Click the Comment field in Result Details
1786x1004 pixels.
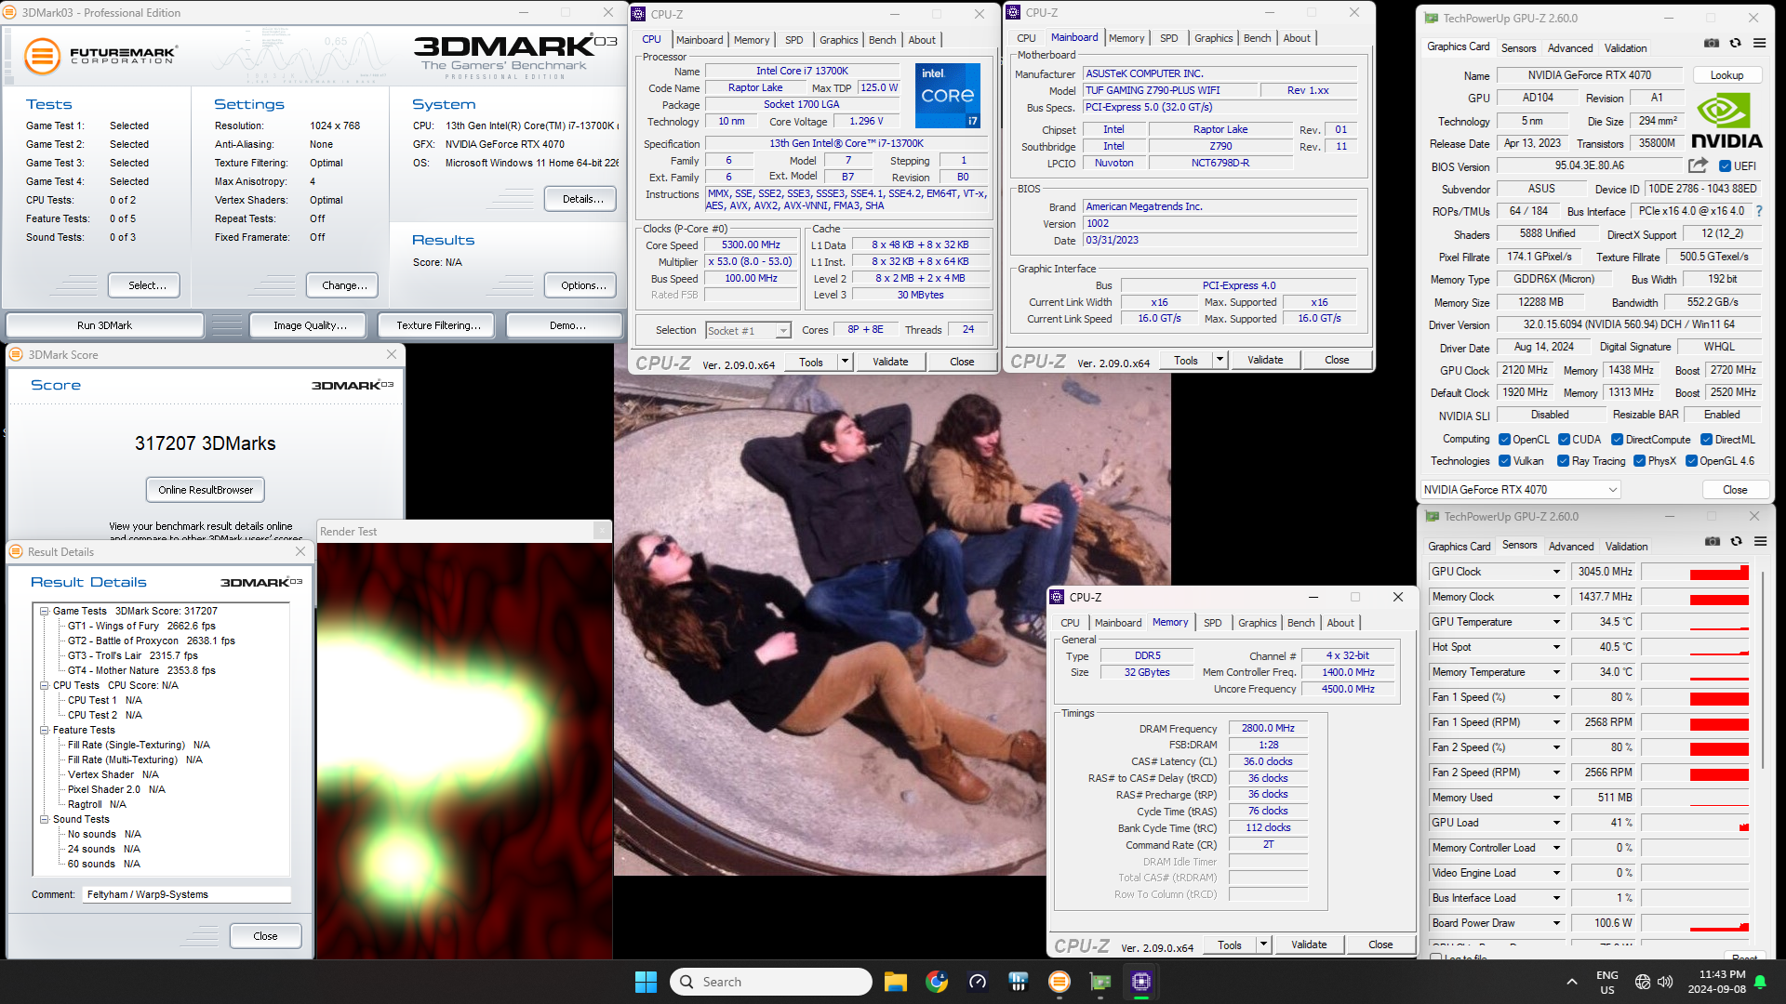click(187, 894)
